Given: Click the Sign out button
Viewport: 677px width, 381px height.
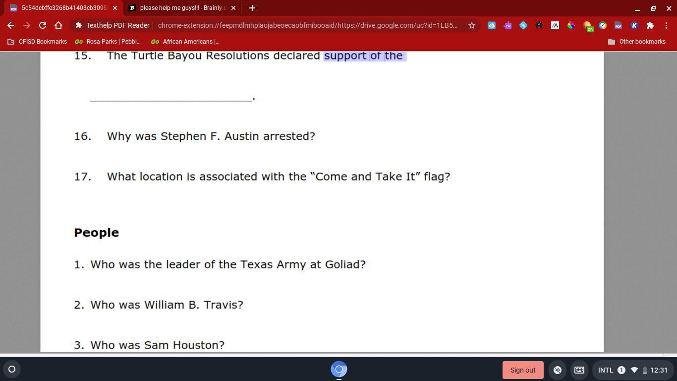Looking at the screenshot, I should (523, 370).
